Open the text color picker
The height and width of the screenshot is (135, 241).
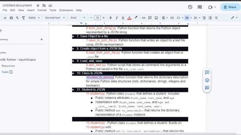coord(130,18)
